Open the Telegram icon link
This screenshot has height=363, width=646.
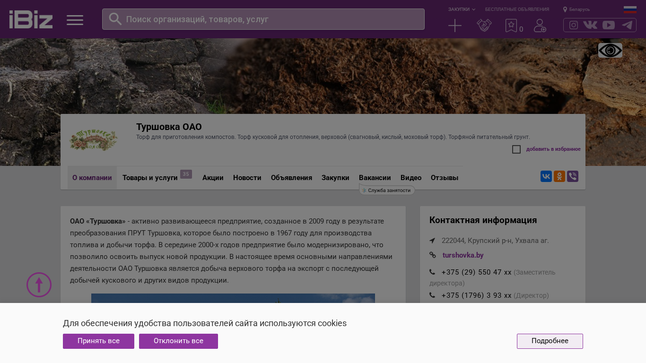(x=627, y=25)
